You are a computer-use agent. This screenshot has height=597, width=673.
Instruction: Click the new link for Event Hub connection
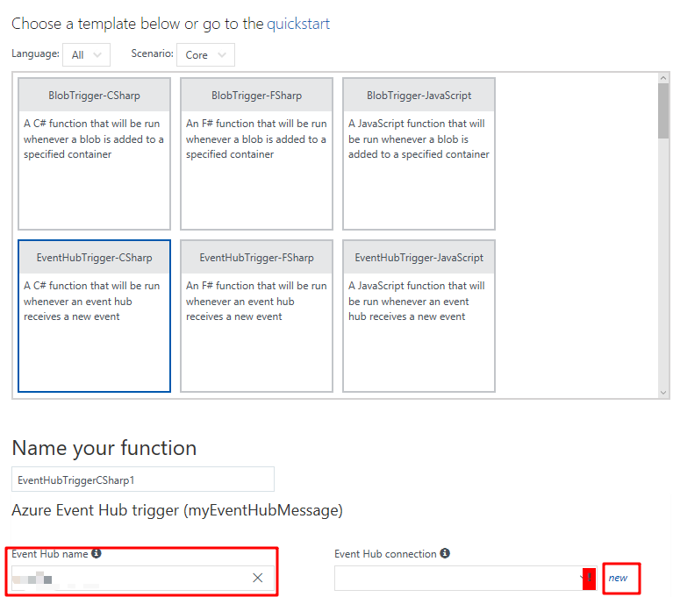(618, 578)
